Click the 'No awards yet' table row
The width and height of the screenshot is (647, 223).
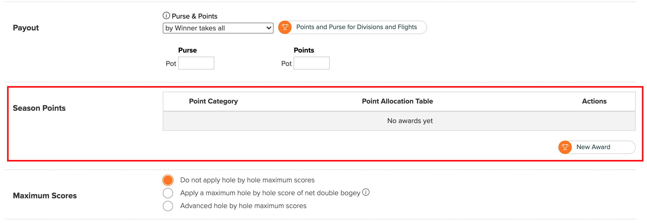[x=399, y=121]
